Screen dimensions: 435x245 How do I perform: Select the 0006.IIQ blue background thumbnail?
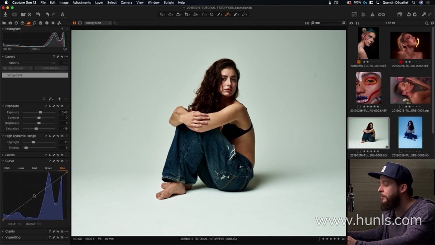[410, 132]
